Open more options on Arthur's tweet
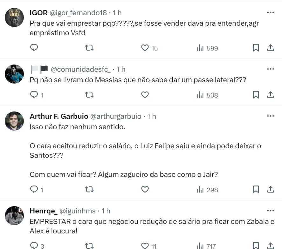The width and height of the screenshot is (282, 249). click(x=271, y=116)
